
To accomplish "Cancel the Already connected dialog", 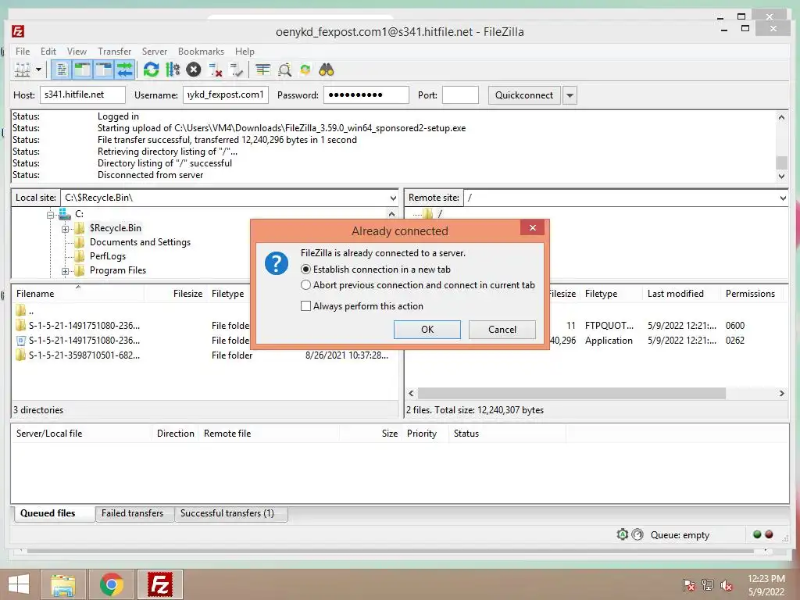I will tap(502, 330).
